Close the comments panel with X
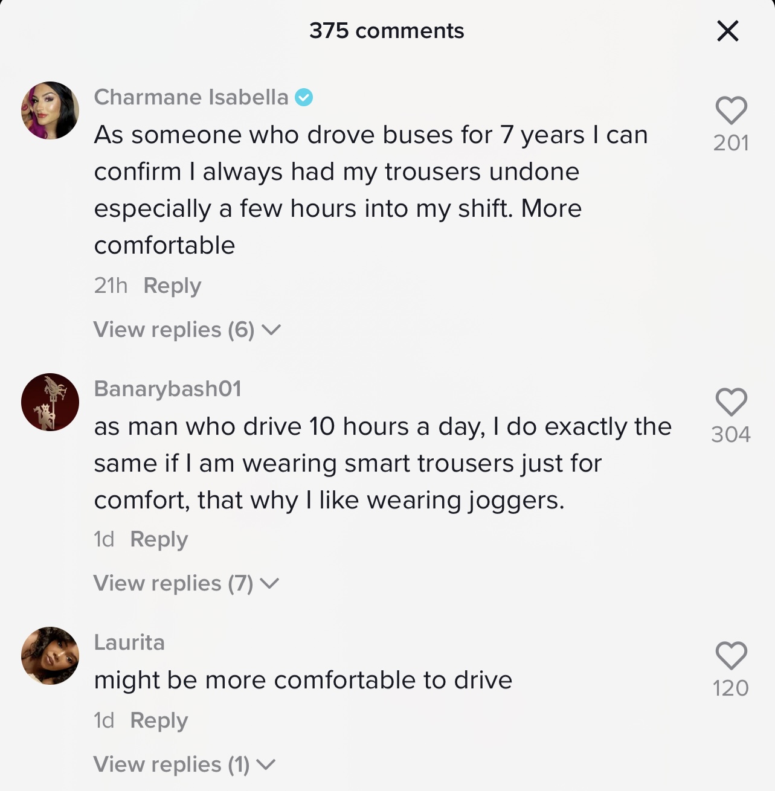 coord(728,31)
